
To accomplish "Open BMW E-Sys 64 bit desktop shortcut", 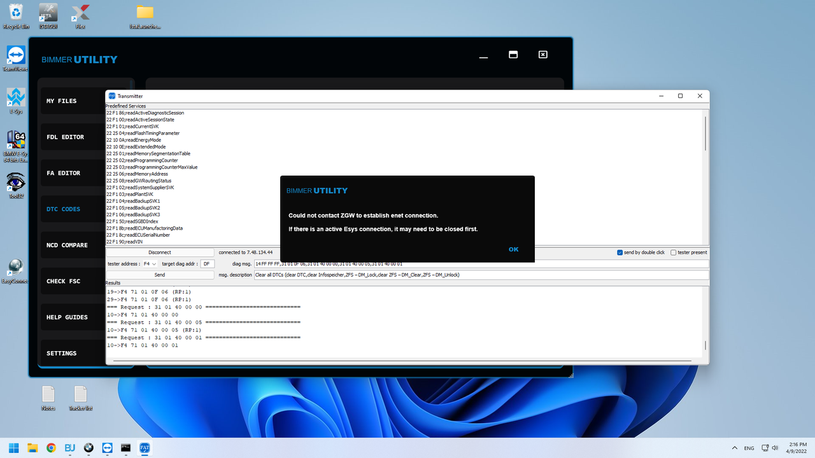I will (x=16, y=146).
